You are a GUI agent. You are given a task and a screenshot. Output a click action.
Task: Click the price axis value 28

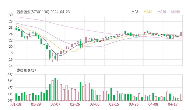[11, 21]
